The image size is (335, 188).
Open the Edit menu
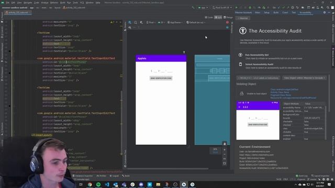[x=13, y=3]
